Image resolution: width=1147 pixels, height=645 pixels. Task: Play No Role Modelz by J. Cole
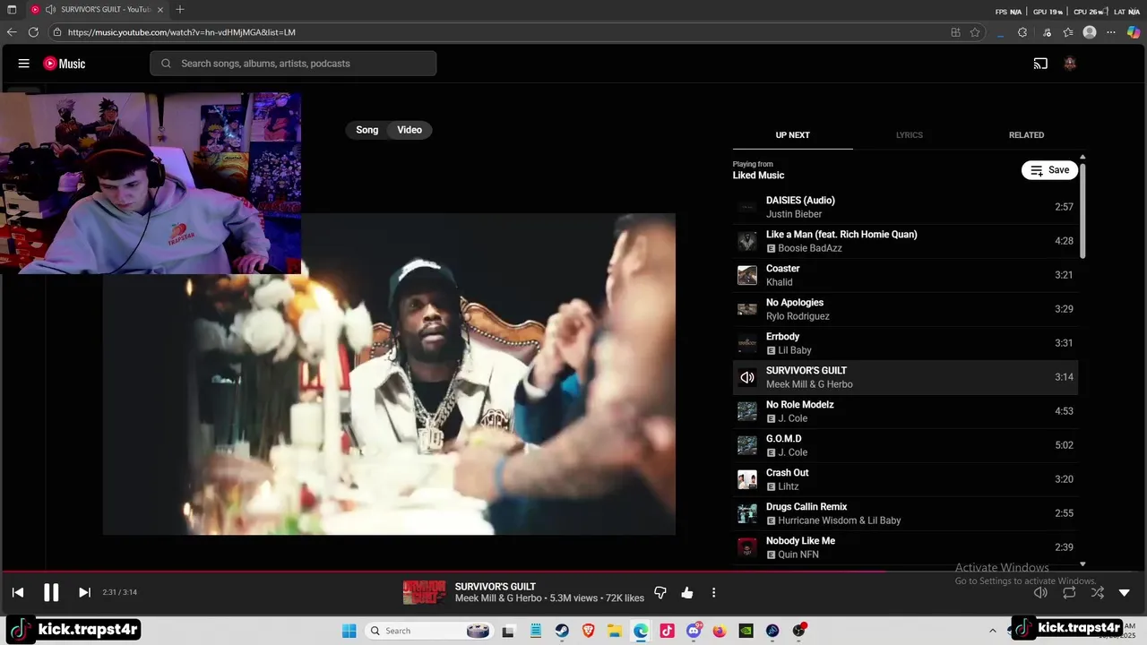tap(905, 411)
